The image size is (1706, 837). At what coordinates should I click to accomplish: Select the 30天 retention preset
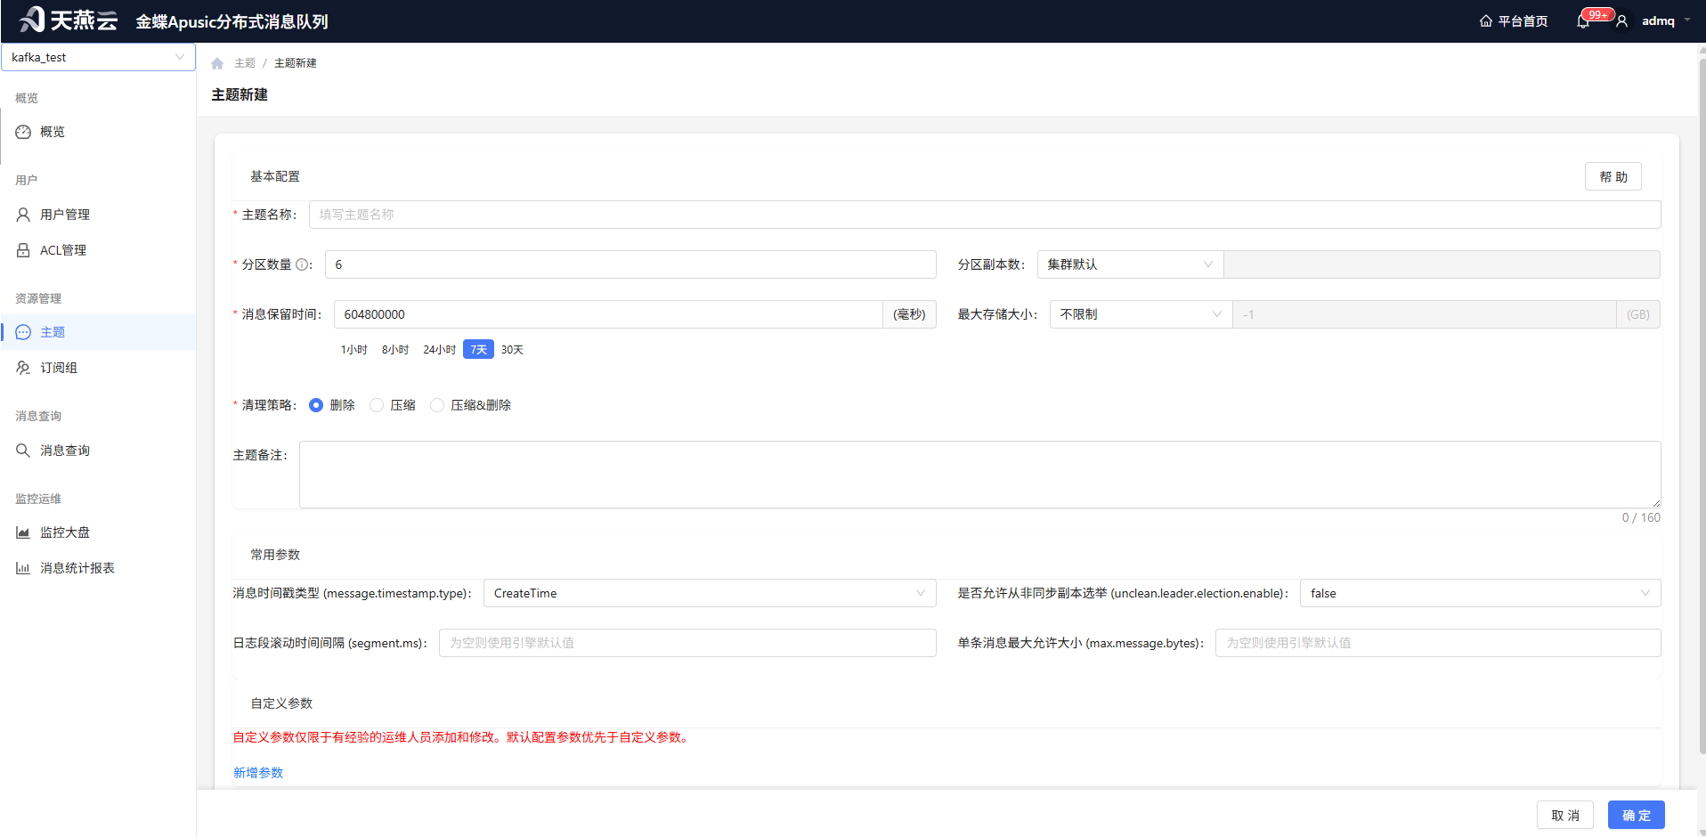click(x=512, y=350)
